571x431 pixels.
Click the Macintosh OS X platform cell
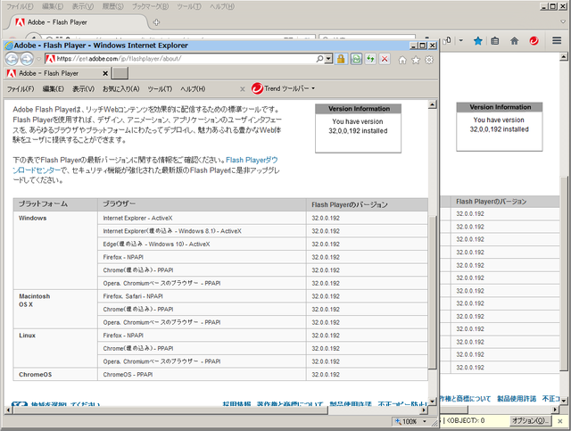[x=55, y=310]
